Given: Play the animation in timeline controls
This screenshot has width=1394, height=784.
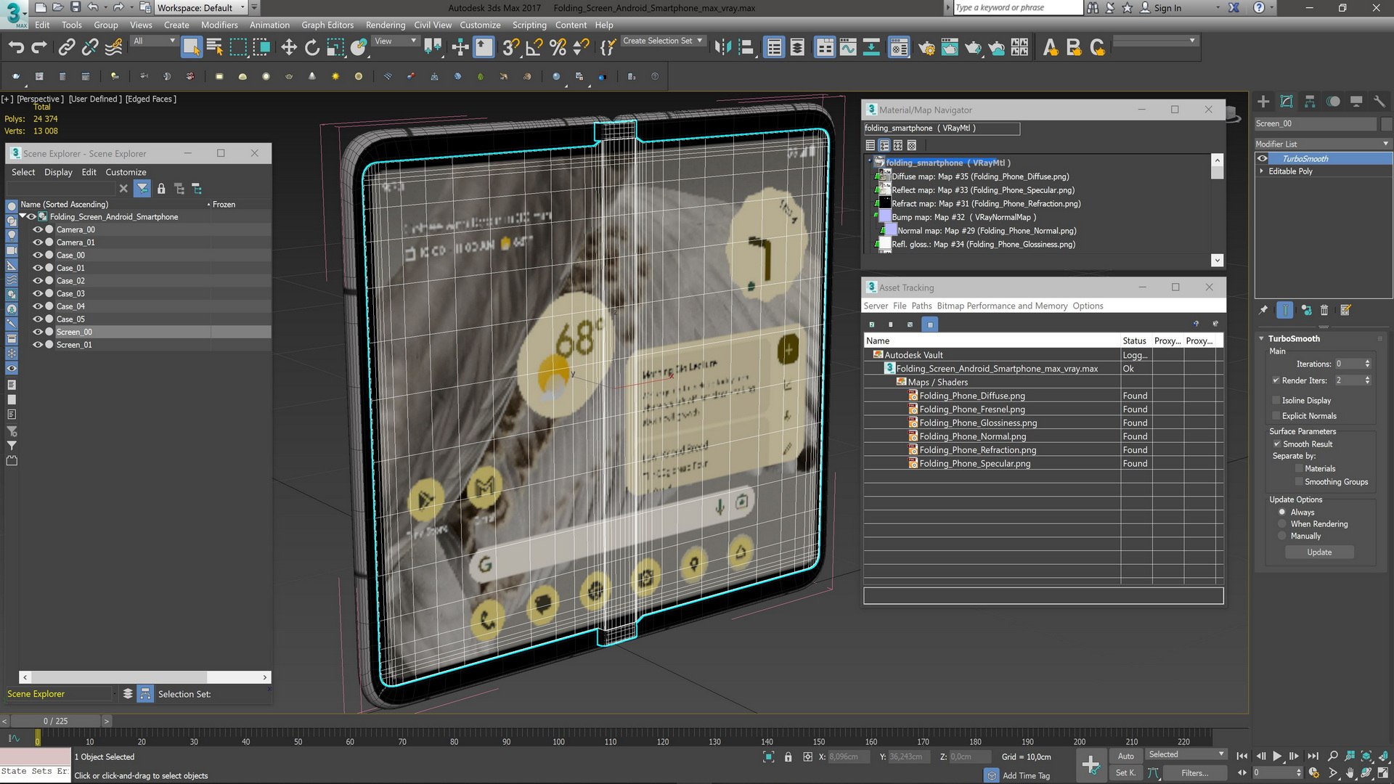Looking at the screenshot, I should point(1277,756).
